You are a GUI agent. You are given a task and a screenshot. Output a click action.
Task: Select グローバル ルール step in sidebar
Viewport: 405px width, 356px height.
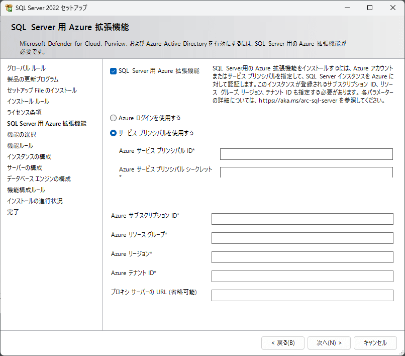tap(26, 68)
